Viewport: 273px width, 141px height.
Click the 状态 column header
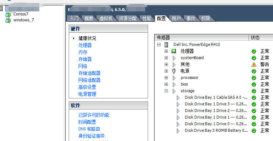[261, 37]
